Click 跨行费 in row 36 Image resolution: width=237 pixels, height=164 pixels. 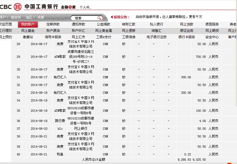coord(60,121)
